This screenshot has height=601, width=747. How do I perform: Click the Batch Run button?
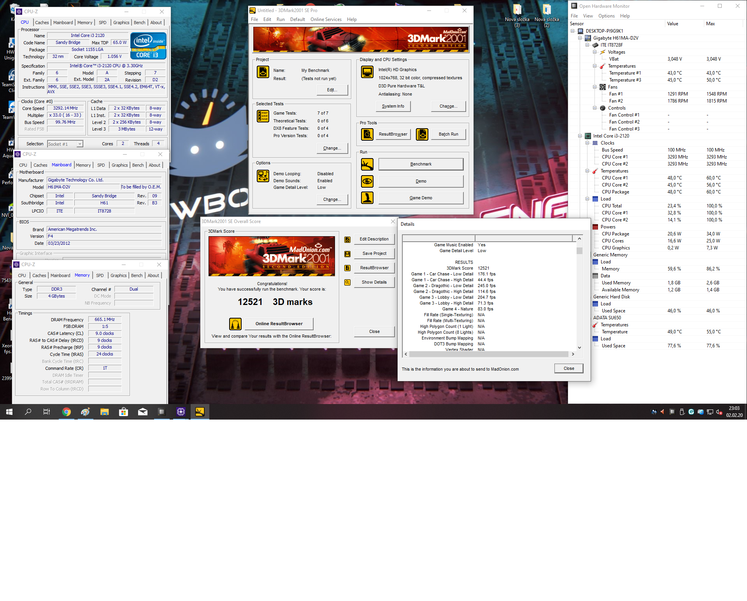(x=448, y=134)
